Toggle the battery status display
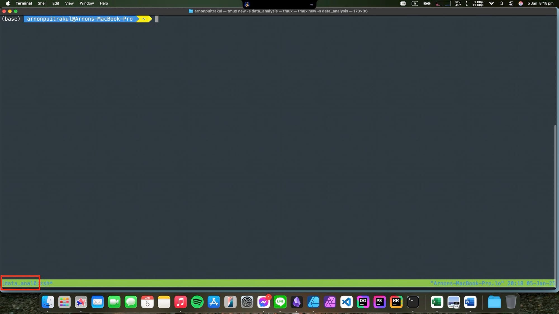Viewport: 559px width, 314px height. (427, 3)
